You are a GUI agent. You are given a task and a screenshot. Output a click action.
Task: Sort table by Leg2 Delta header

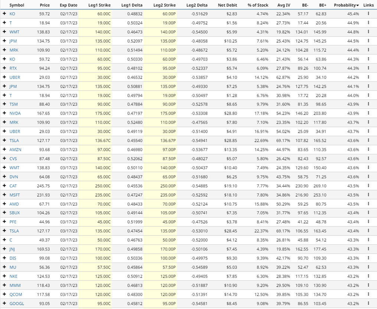197,5
